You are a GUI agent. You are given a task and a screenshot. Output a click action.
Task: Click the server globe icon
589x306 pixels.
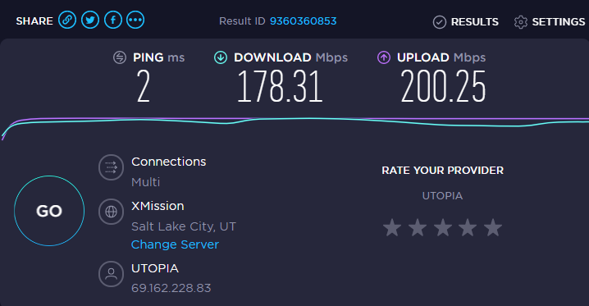(x=111, y=212)
